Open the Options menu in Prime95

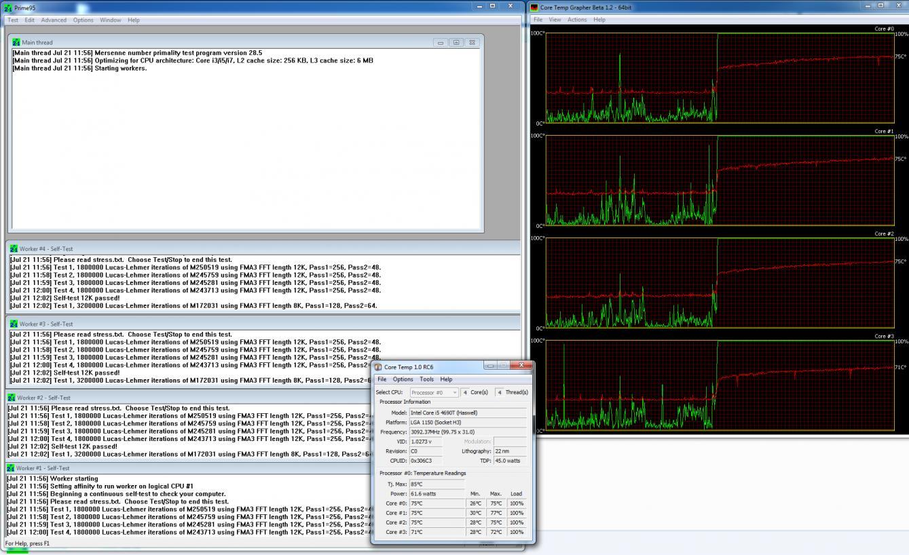point(84,20)
